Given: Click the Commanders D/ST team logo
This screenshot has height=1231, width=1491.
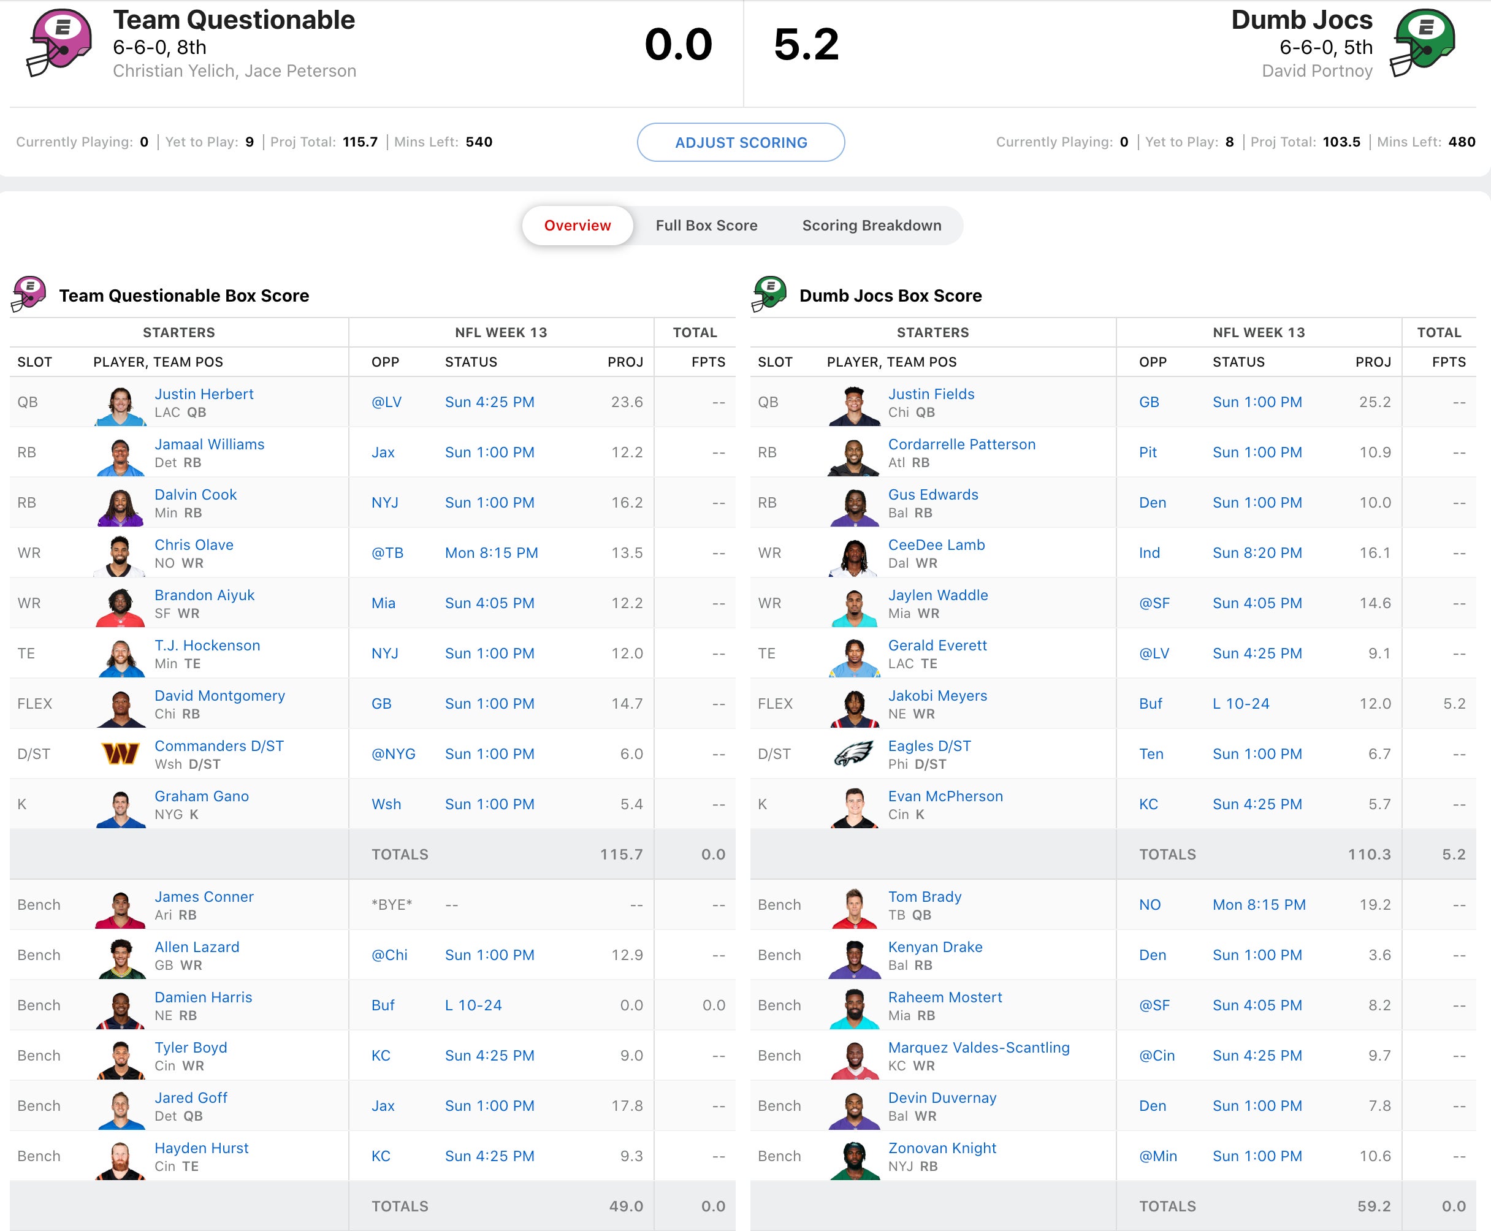Looking at the screenshot, I should [120, 754].
